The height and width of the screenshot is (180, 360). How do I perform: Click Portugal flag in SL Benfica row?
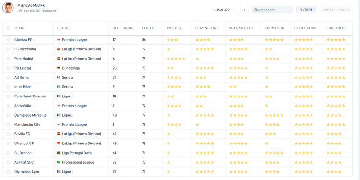pyautogui.click(x=59, y=153)
